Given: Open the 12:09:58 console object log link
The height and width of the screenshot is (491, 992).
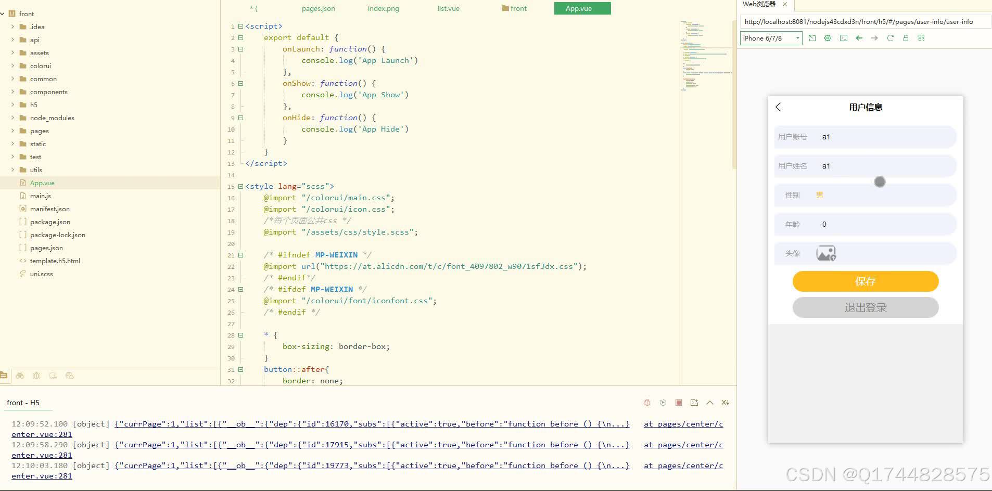Looking at the screenshot, I should pos(372,445).
